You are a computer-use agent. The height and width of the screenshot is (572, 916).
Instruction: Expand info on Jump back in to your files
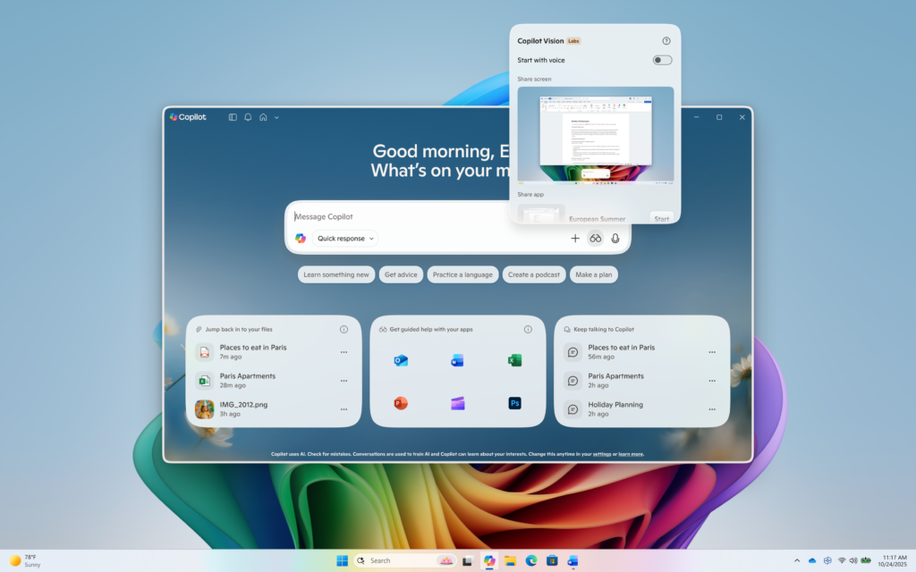[x=343, y=329]
